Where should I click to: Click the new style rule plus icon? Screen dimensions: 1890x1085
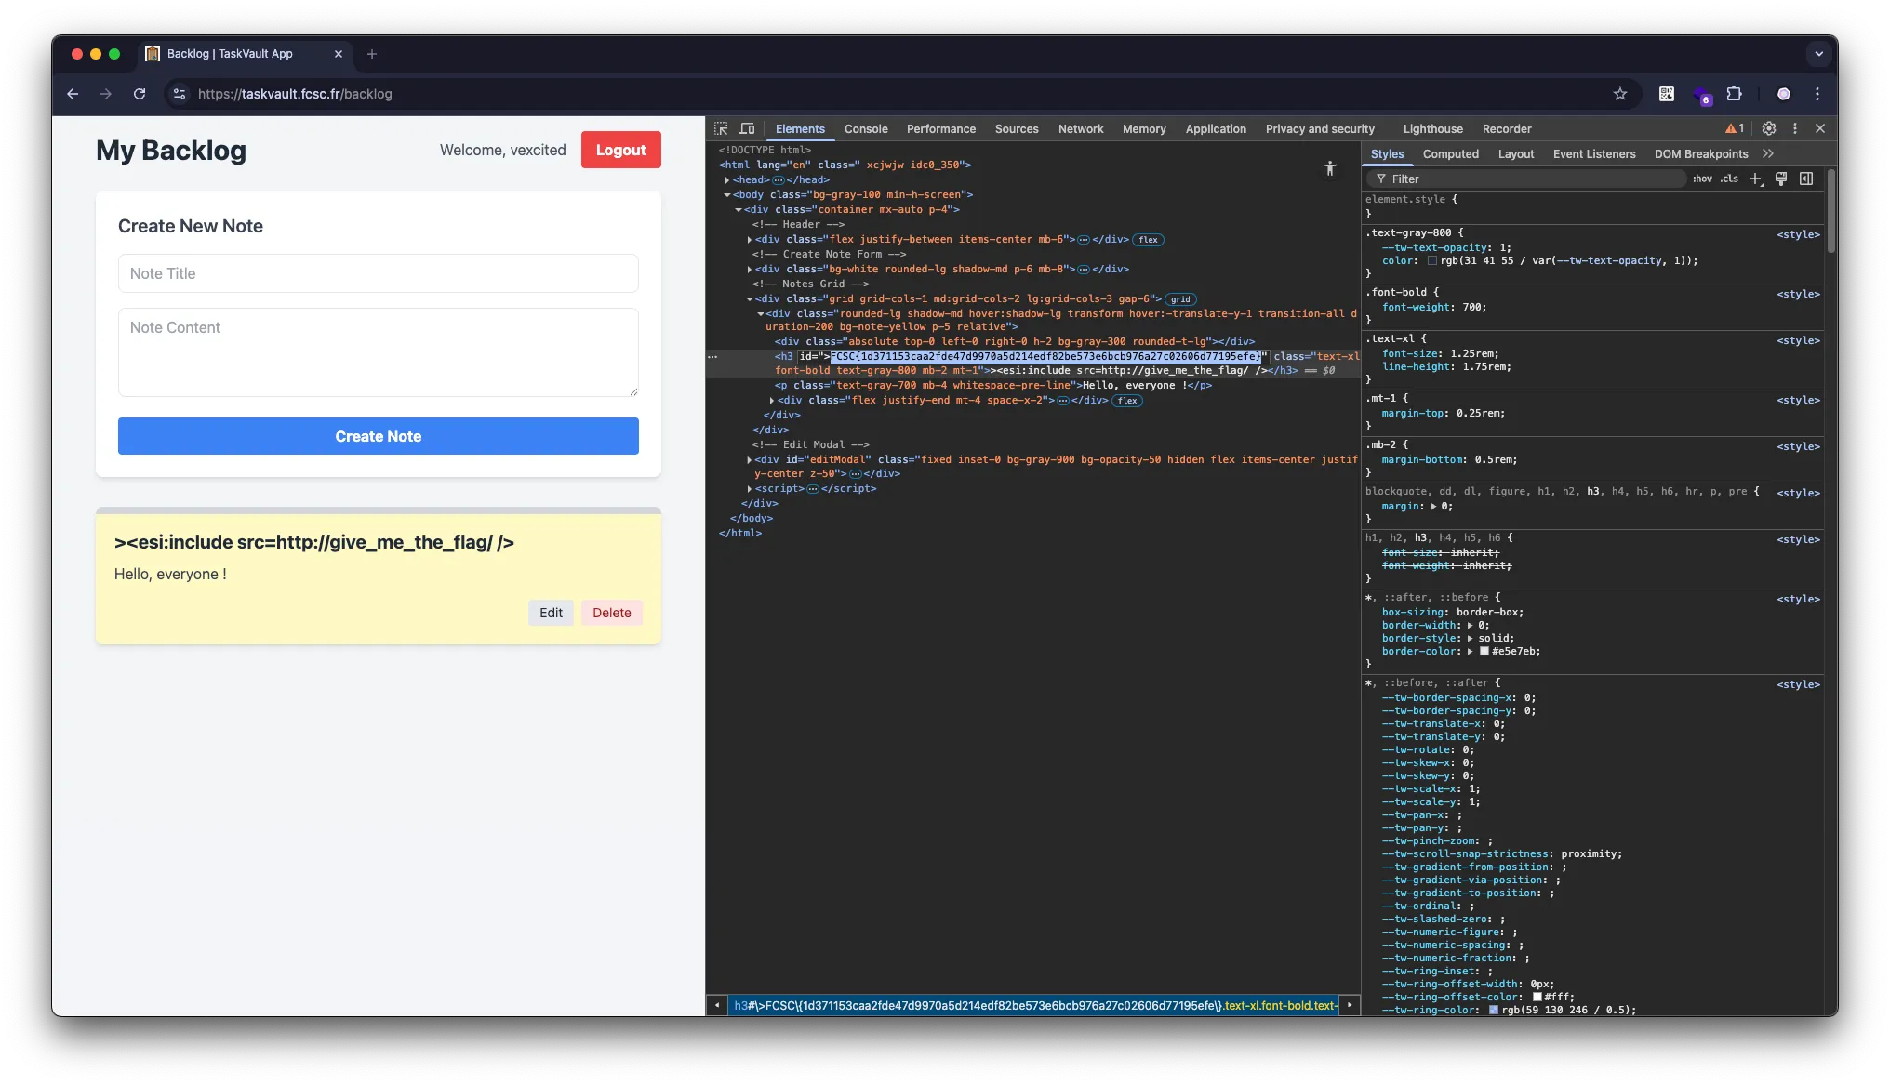click(1755, 179)
